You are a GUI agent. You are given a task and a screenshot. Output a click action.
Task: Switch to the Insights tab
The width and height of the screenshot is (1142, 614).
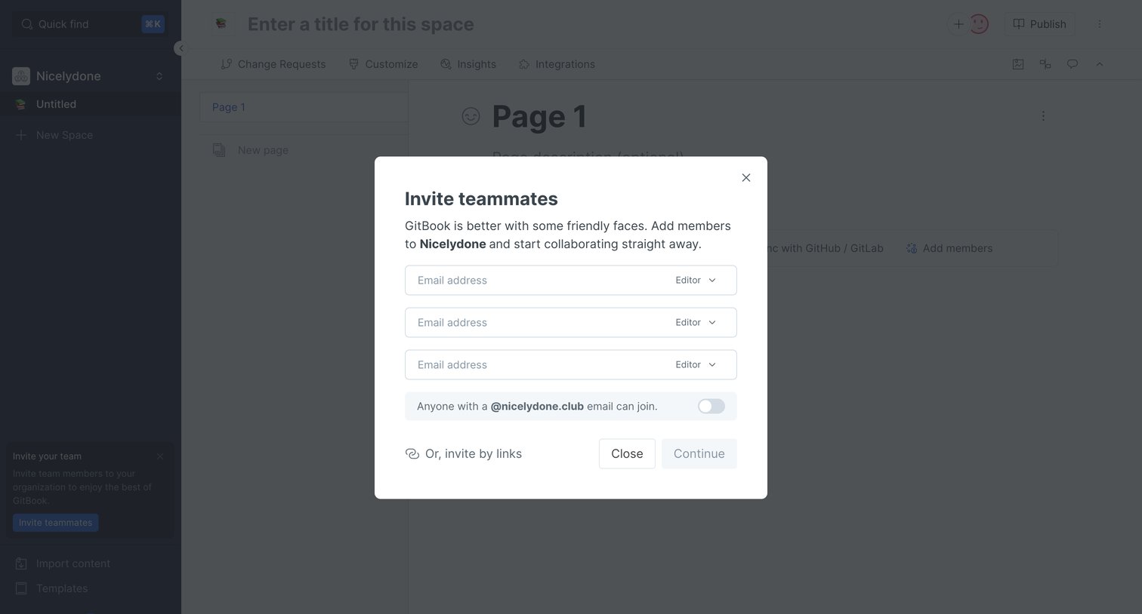(468, 64)
